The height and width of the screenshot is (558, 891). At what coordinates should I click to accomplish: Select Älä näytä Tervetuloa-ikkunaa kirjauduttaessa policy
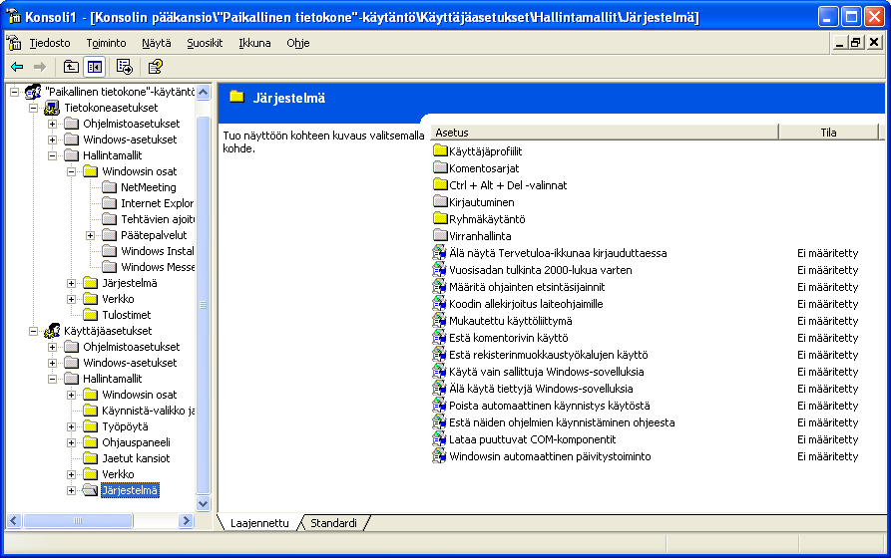pos(558,253)
